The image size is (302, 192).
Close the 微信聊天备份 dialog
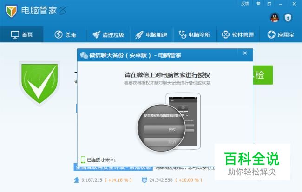[x=245, y=53]
